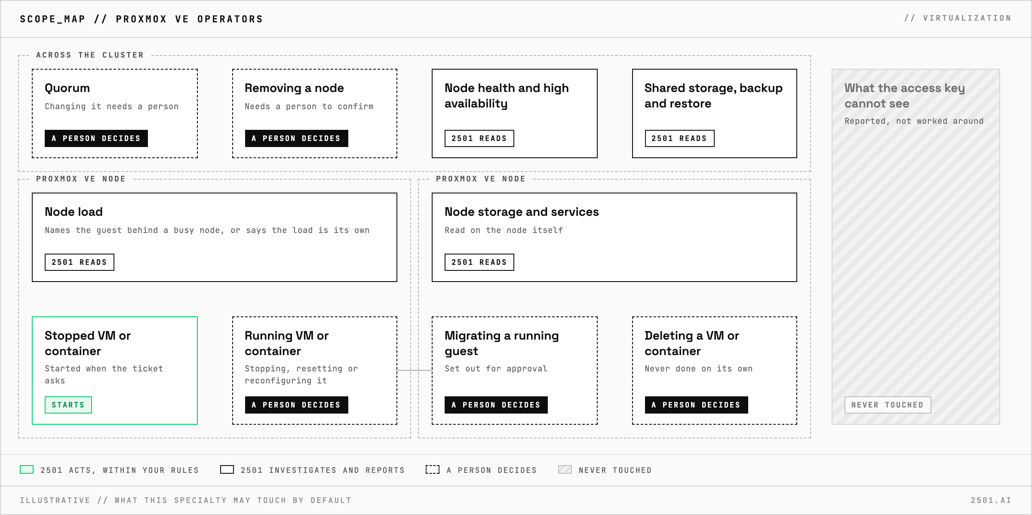
Task: Select Migrating a running guest title
Action: (502, 343)
